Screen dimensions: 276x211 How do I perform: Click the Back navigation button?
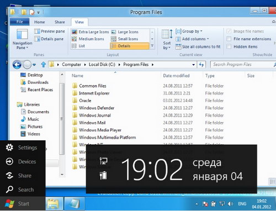[x=17, y=65]
